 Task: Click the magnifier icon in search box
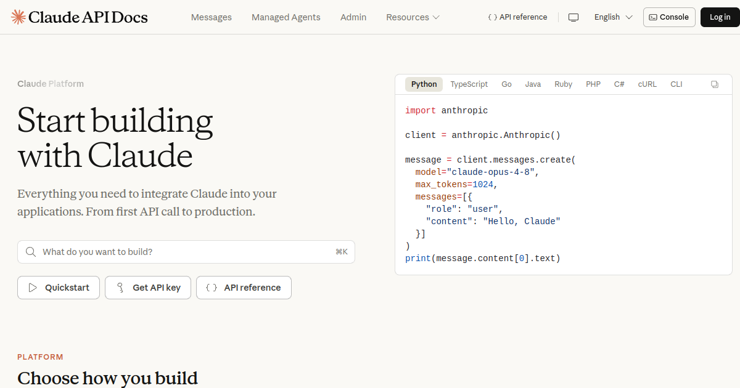(x=30, y=252)
